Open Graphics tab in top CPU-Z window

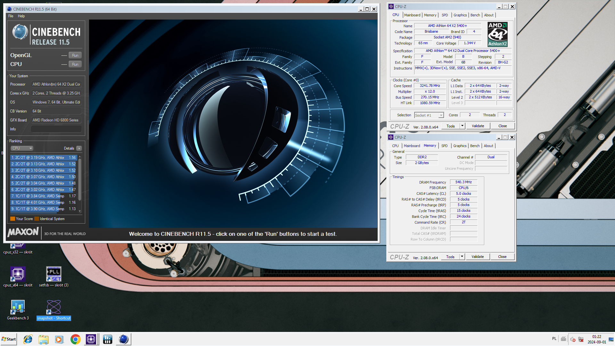coord(460,15)
